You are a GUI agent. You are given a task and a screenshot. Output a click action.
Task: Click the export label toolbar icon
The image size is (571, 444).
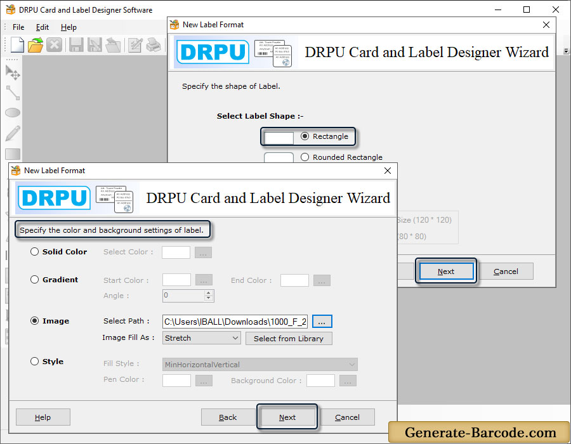(x=113, y=45)
